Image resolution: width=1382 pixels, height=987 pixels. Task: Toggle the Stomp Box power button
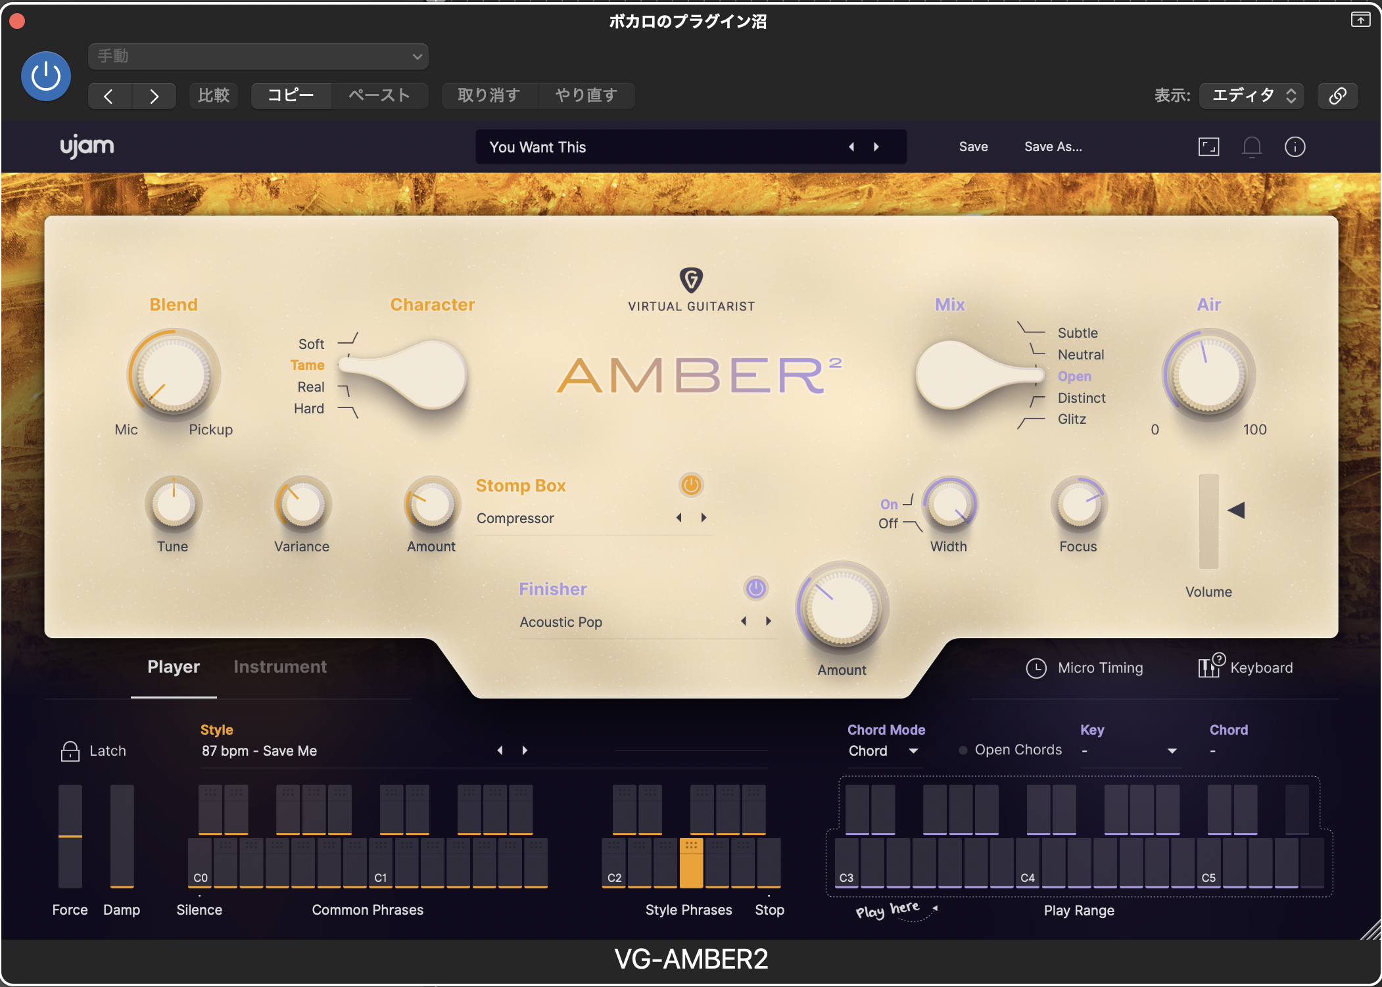691,486
